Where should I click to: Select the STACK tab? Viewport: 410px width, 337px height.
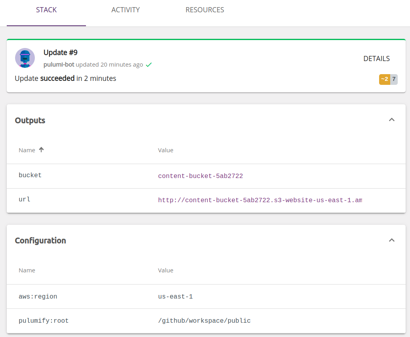46,10
